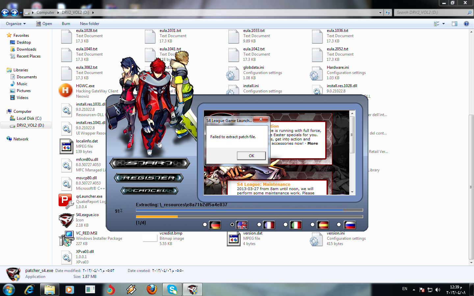Open the Explorer help icon
Image resolution: width=474 pixels, height=296 pixels.
(x=466, y=24)
